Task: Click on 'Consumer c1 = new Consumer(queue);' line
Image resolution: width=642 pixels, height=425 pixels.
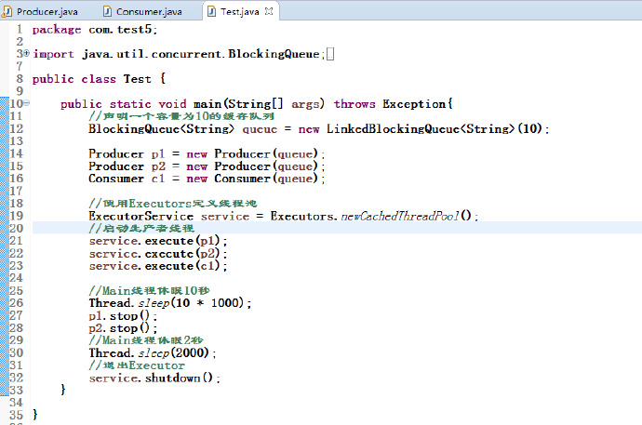Action: tap(207, 179)
